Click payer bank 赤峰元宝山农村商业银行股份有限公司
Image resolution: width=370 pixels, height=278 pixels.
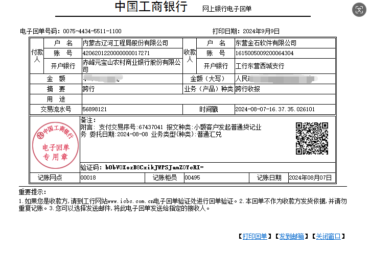(x=132, y=66)
